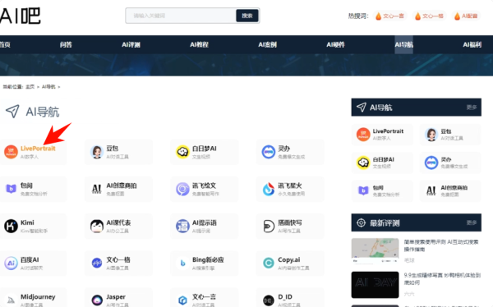Click the 百度AI icon
The width and height of the screenshot is (493, 307).
pos(11,263)
